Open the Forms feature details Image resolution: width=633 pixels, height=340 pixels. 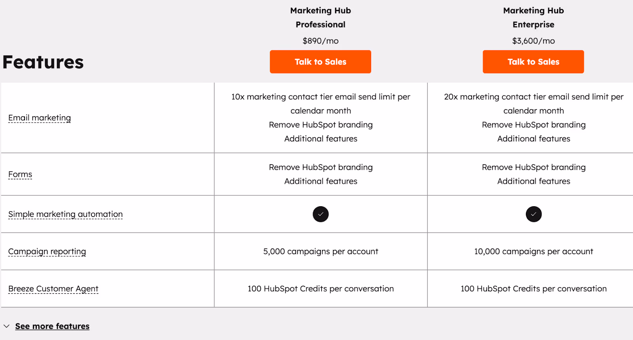(20, 174)
